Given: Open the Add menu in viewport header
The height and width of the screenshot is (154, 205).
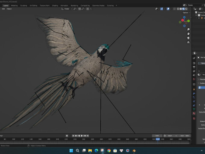Looking at the screenshot, I should (3, 9).
